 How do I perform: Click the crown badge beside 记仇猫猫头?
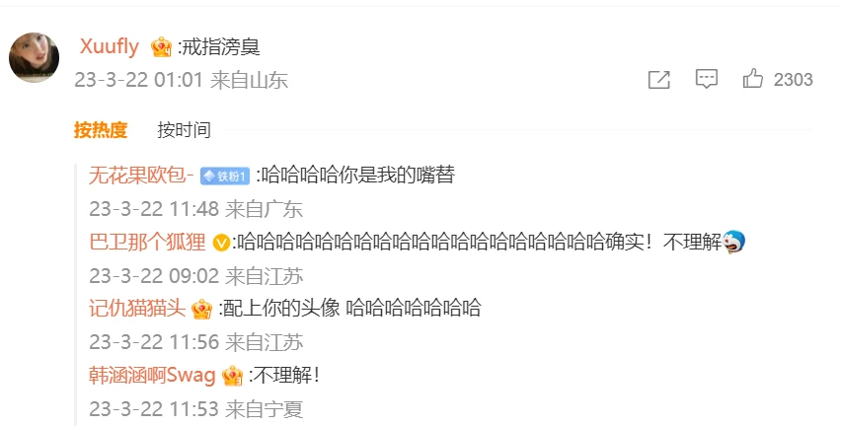tap(201, 310)
